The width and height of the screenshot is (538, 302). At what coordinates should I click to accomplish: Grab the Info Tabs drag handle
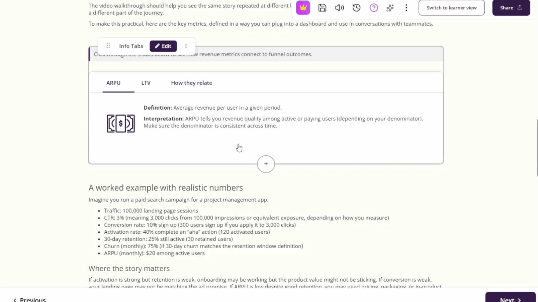point(108,46)
